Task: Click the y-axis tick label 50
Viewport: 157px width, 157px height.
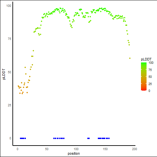Action: tap(9, 72)
